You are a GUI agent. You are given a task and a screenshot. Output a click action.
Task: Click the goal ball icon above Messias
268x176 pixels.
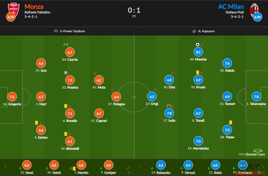198,45
